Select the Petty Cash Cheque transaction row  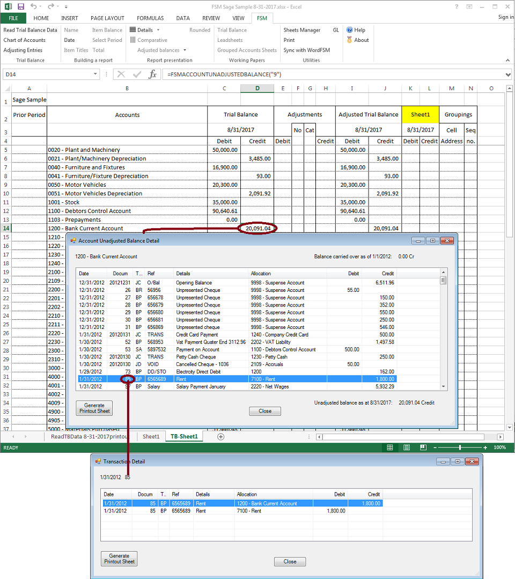237,357
